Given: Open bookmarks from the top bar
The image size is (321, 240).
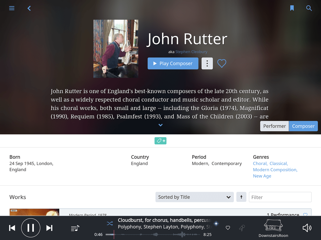Looking at the screenshot, I should (x=292, y=8).
